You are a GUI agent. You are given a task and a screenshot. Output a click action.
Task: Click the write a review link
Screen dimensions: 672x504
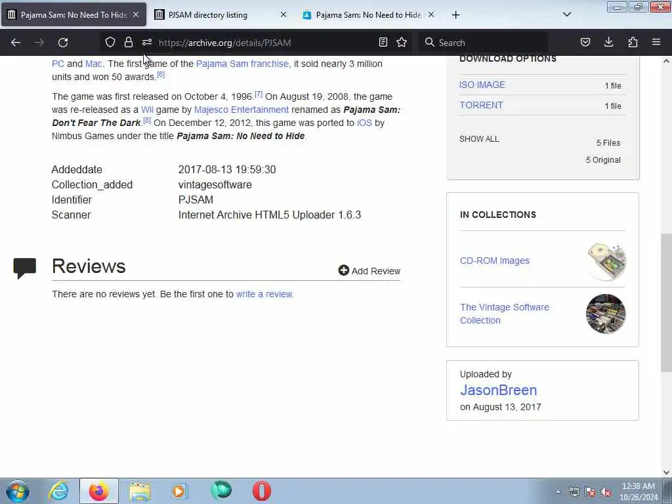click(x=264, y=295)
